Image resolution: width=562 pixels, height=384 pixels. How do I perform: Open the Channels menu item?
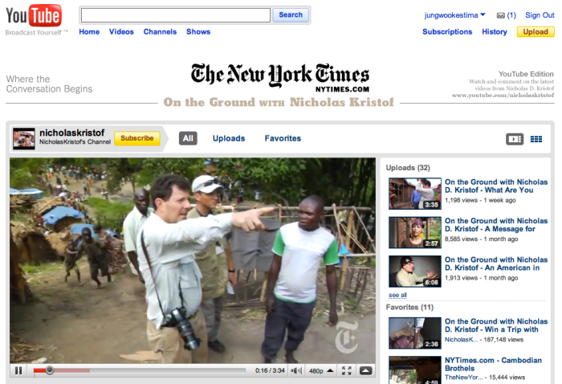[160, 32]
